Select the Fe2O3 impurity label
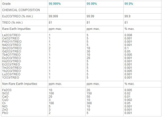Screen dimensions: 163x118 pos(7,90)
